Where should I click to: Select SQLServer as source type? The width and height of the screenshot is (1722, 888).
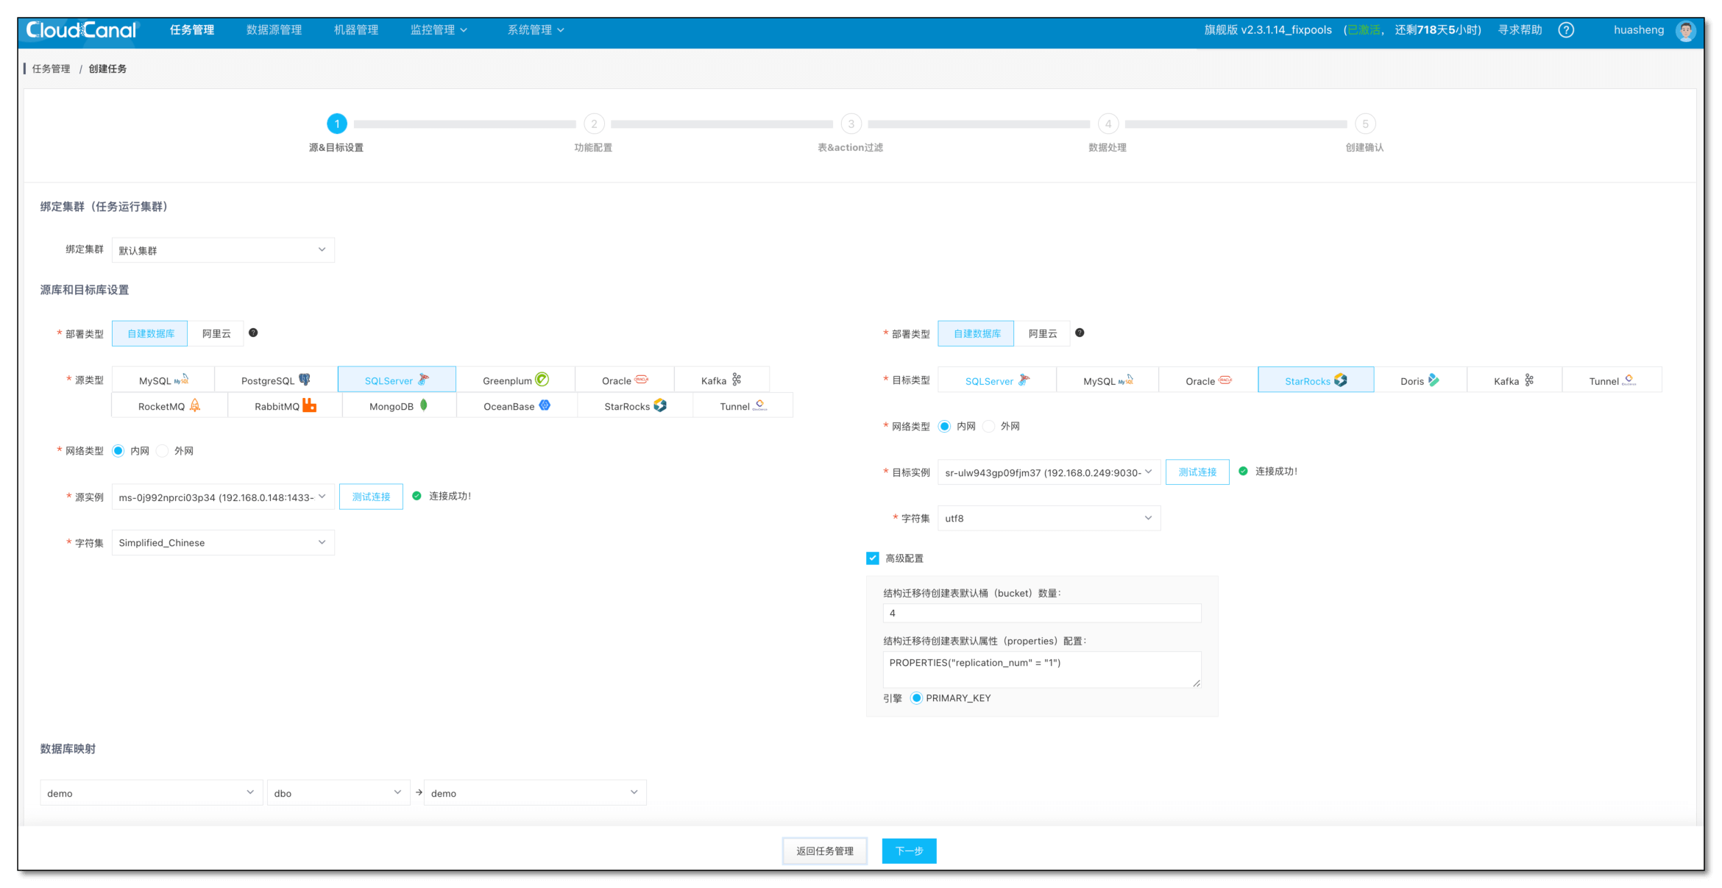click(397, 380)
